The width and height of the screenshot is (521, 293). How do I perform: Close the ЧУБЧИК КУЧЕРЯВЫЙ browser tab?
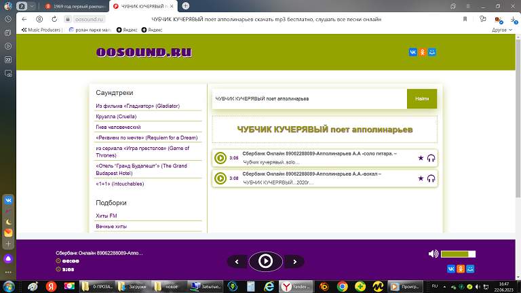pyautogui.click(x=172, y=6)
